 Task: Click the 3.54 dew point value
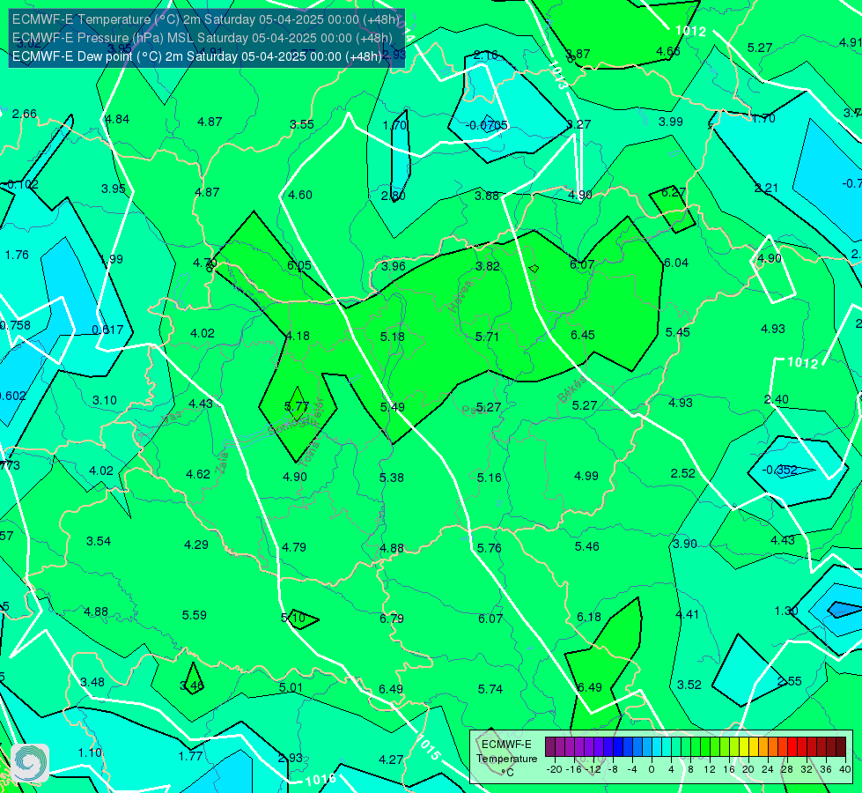coord(99,541)
